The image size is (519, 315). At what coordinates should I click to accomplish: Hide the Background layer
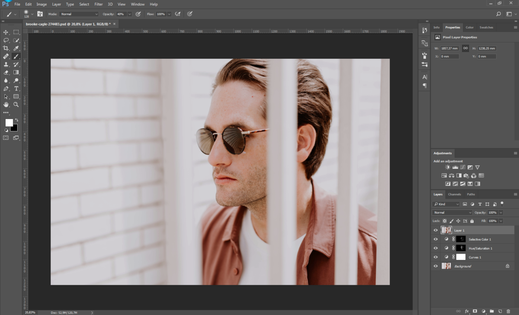(436, 266)
